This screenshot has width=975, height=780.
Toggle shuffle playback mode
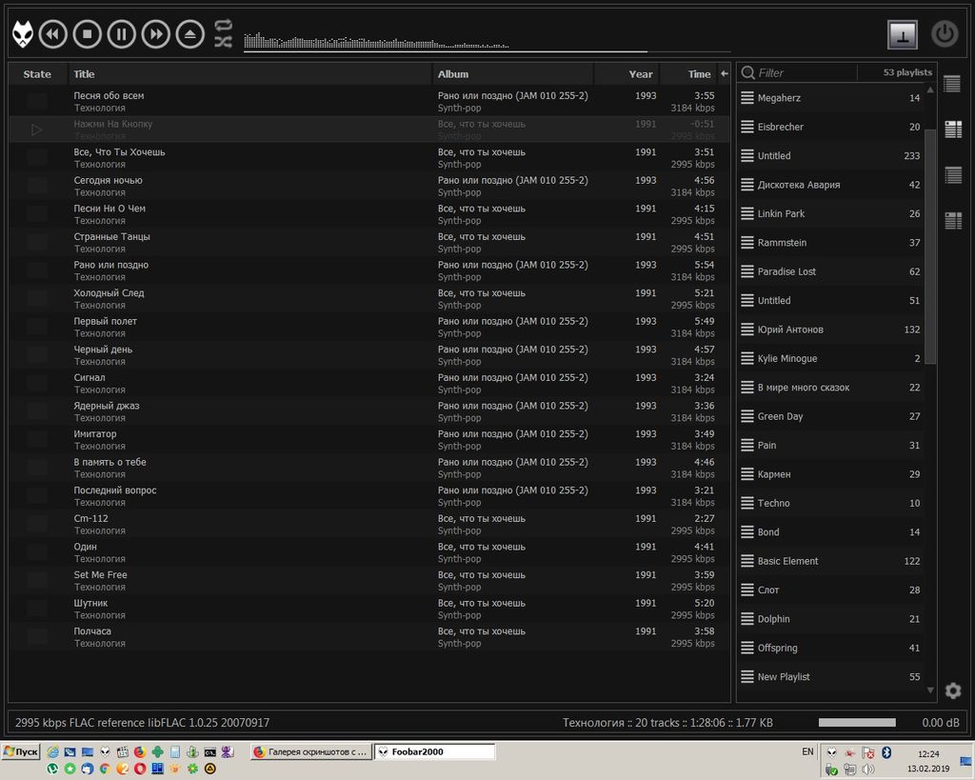point(223,42)
